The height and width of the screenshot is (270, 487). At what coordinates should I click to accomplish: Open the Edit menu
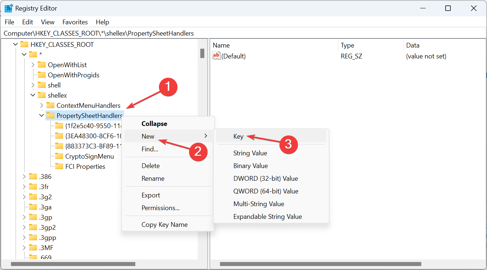28,22
